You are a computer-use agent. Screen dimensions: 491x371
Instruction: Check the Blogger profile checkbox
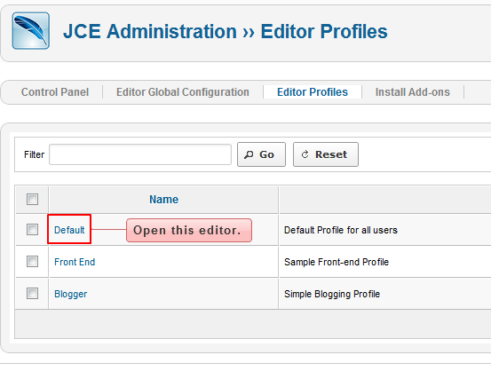coord(32,294)
